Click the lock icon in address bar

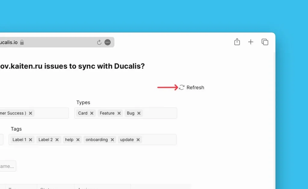pos(22,42)
